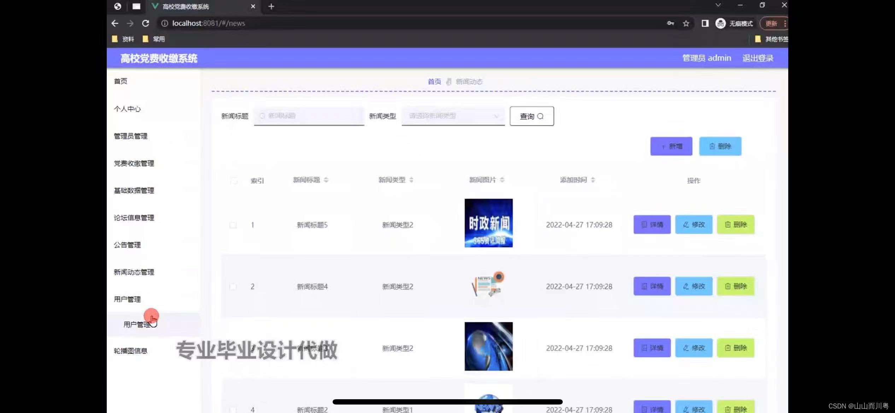
Task: Check the row 1 新闻标题5 checkbox
Action: click(233, 225)
